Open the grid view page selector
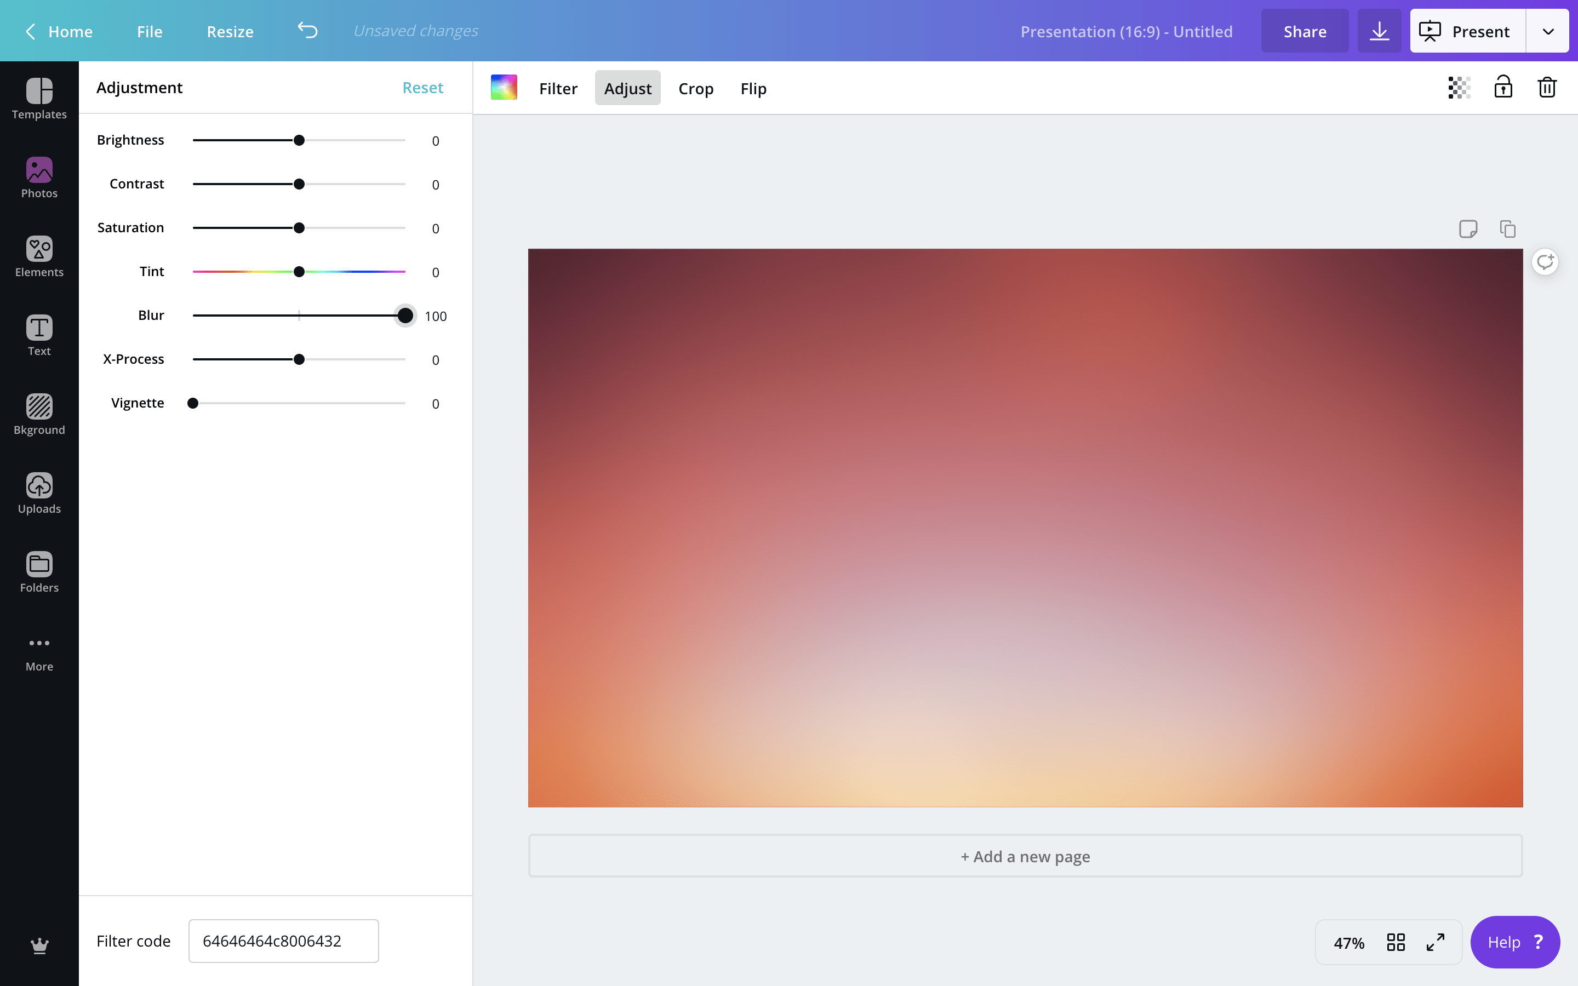Screen dimensions: 1578x986 (x=1397, y=942)
